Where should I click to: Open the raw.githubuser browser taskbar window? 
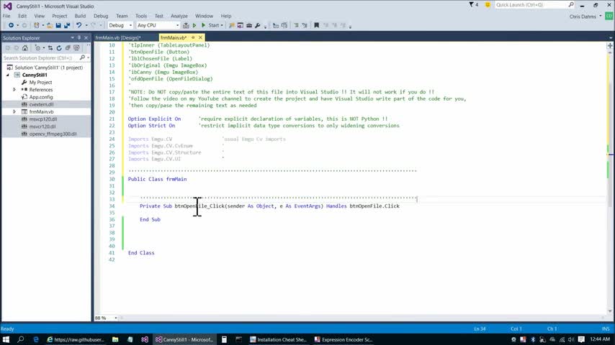tap(76, 339)
